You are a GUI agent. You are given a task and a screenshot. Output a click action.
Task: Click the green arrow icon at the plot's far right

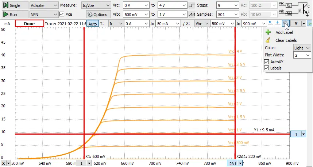coord(310,24)
